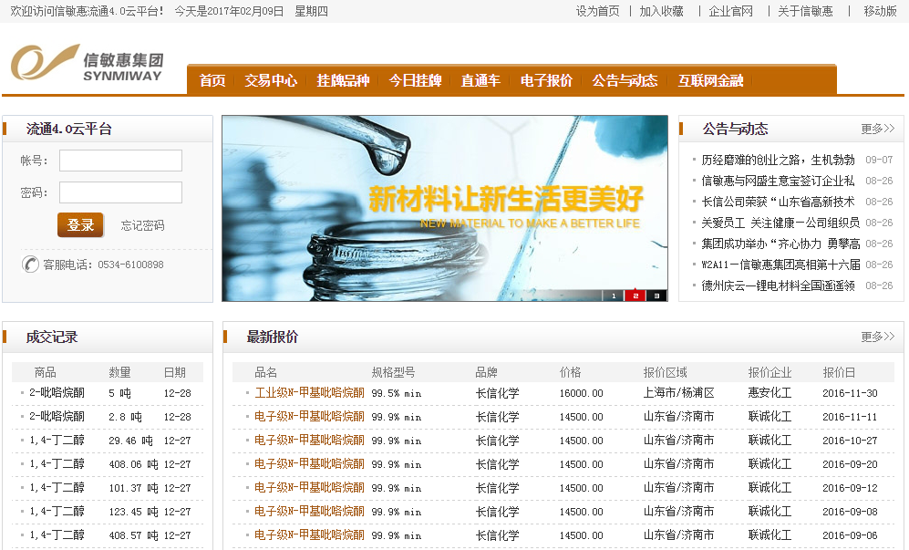
Task: Click 更多>> in the 公告与动态 panel
Action: [x=878, y=129]
